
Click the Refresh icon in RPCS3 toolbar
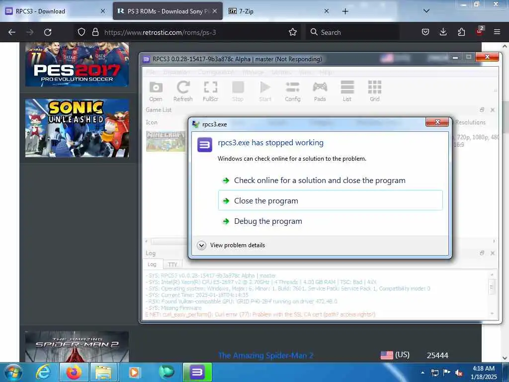(x=183, y=92)
